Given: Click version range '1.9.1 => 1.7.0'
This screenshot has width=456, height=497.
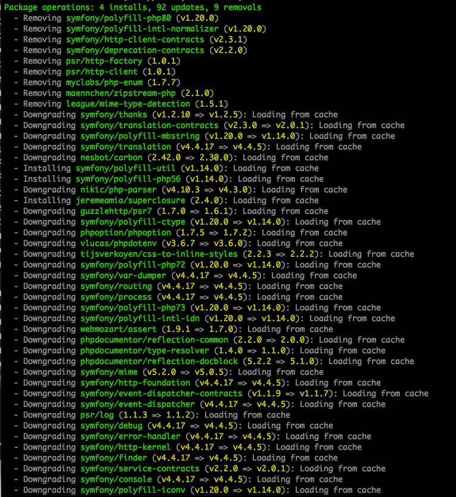Looking at the screenshot, I should coord(200,329).
